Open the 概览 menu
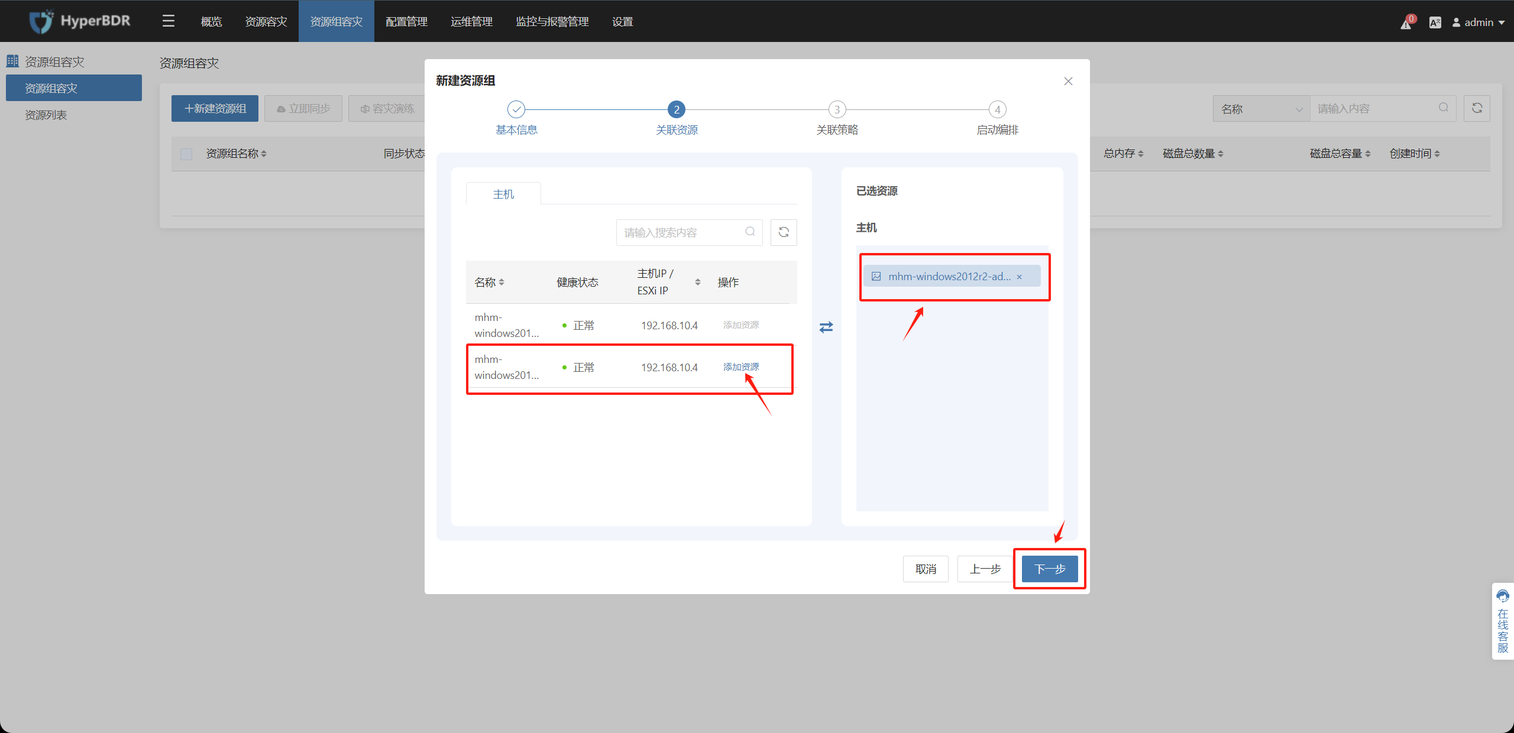1514x733 pixels. coord(211,21)
